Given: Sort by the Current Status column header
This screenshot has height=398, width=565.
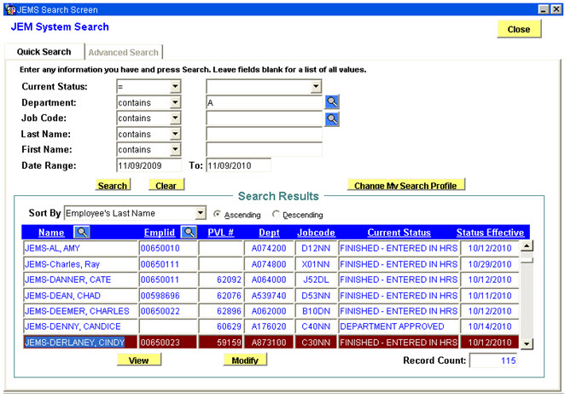Looking at the screenshot, I should click(x=399, y=233).
